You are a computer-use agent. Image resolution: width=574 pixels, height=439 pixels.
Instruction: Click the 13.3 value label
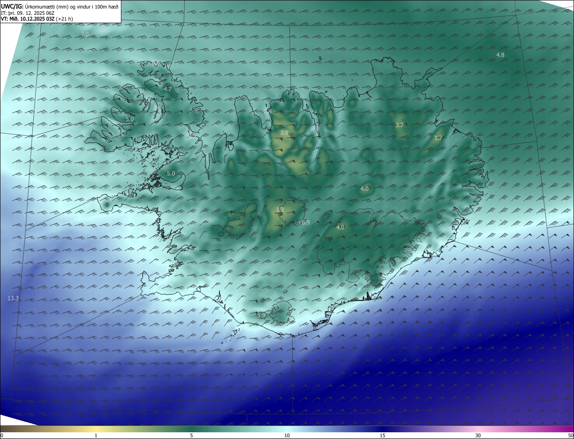coord(13,299)
